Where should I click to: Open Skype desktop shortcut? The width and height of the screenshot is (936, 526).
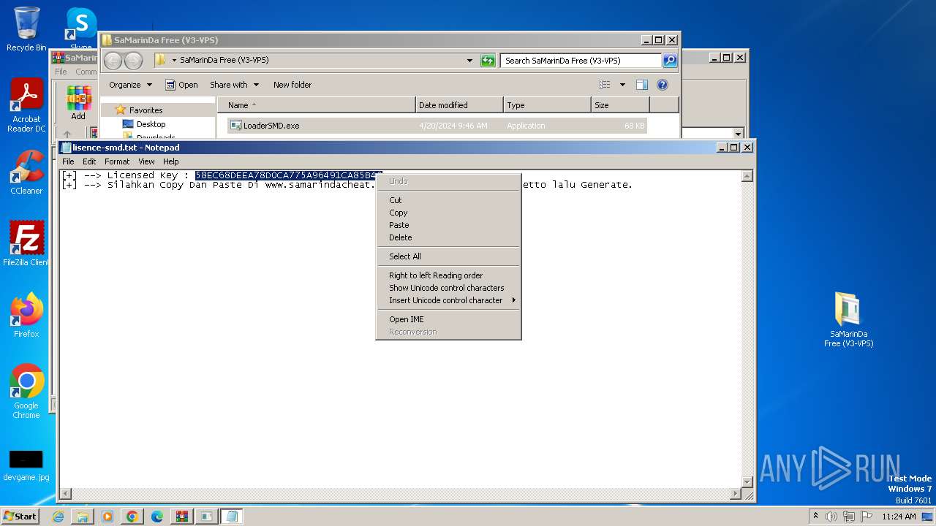[x=80, y=29]
